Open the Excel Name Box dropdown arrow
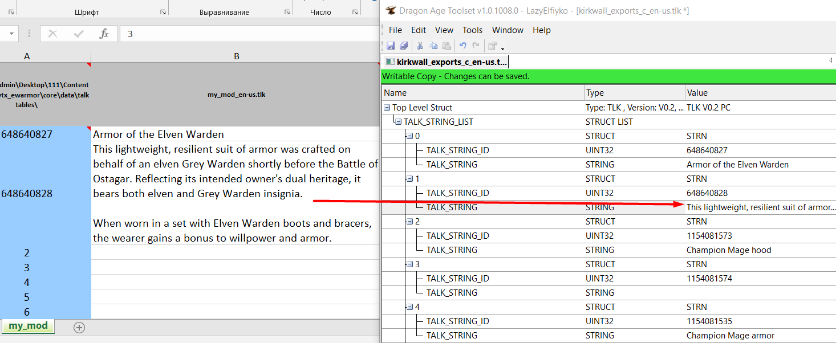 [x=11, y=34]
